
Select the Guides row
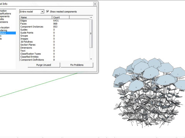click(54, 30)
